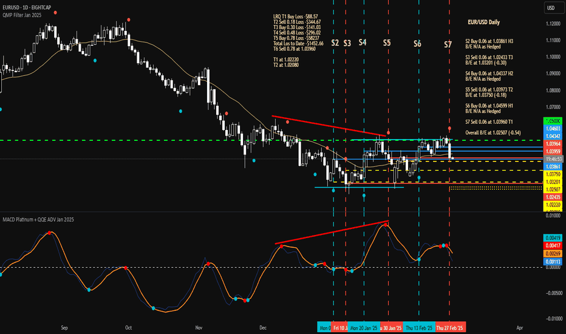Viewport: 566px width, 334px height.
Task: Click the red 1.03959 price label
Action: pyautogui.click(x=553, y=151)
